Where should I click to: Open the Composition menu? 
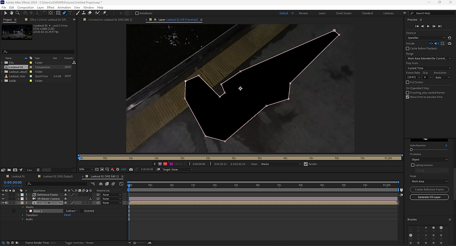click(x=25, y=7)
